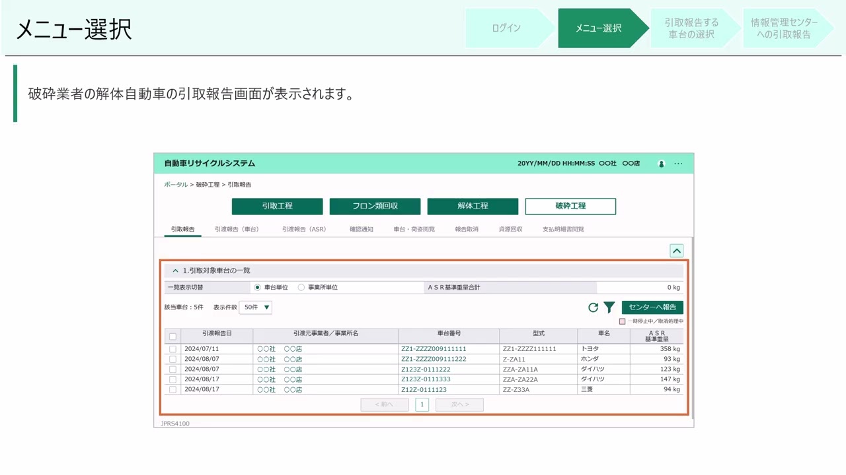The width and height of the screenshot is (846, 475).
Task: Select the 車台単位 radio button
Action: (258, 288)
